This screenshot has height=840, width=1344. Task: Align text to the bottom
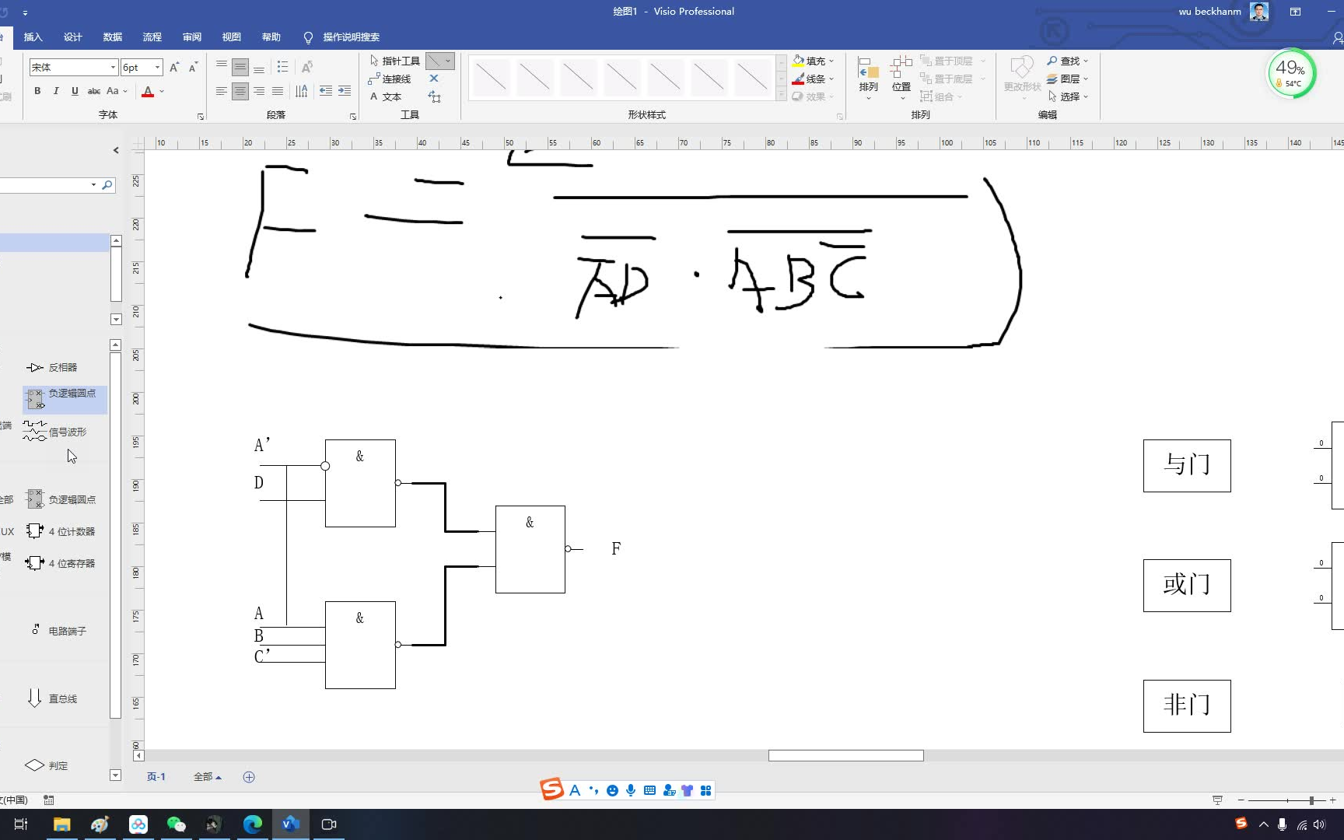[259, 67]
